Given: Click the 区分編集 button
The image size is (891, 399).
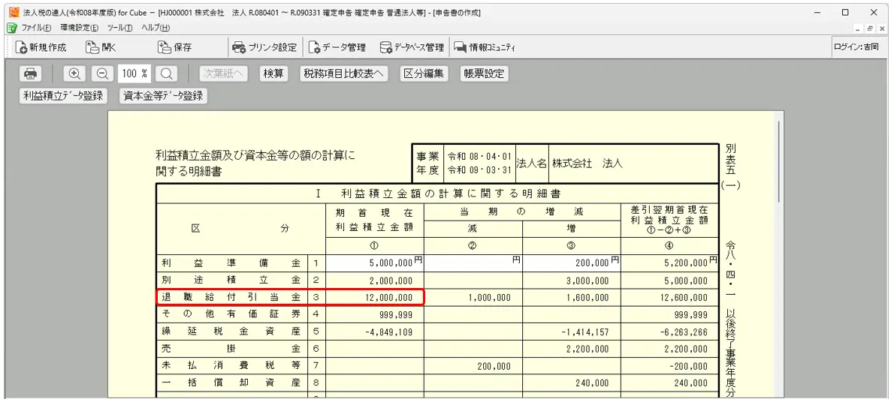Looking at the screenshot, I should click(424, 73).
